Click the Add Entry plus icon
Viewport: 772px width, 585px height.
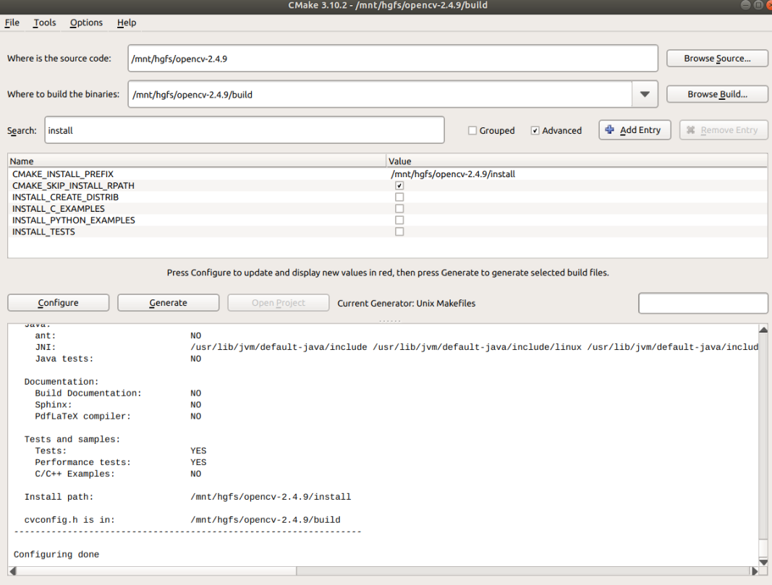[x=609, y=129]
